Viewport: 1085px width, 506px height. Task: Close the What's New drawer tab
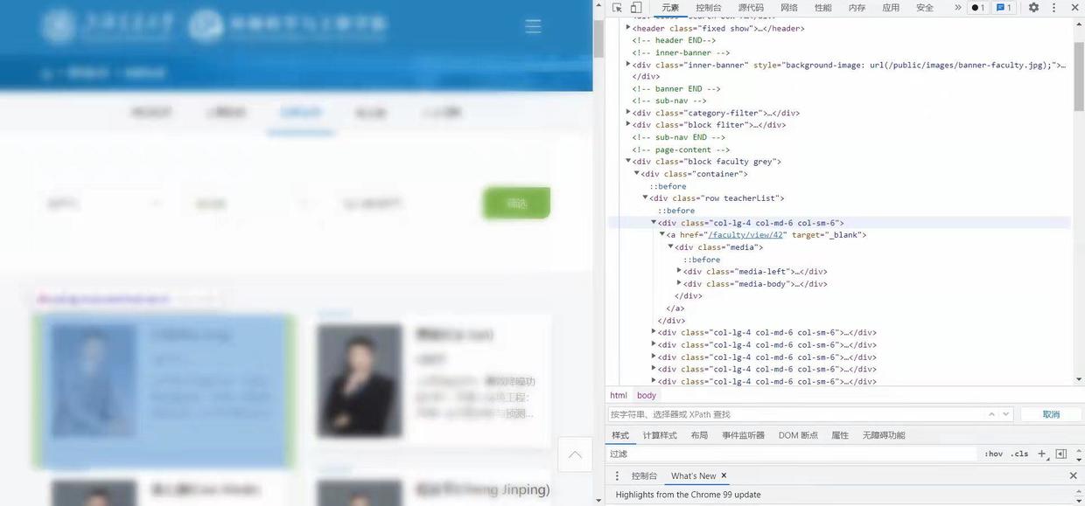(x=724, y=475)
